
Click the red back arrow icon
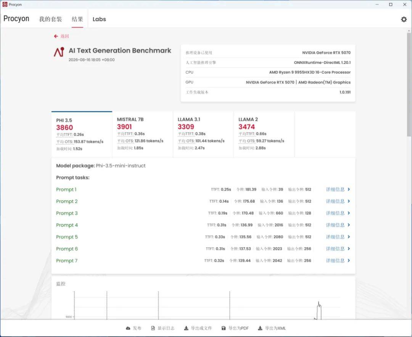[x=56, y=36]
